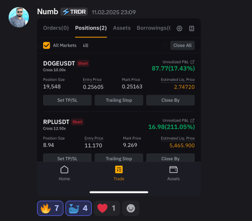The height and width of the screenshot is (221, 252).
Task: Open the Borrowings tab
Action: pos(154,28)
